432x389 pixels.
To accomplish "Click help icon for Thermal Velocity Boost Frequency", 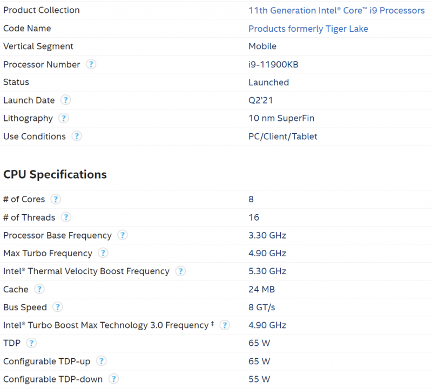I will coord(180,271).
